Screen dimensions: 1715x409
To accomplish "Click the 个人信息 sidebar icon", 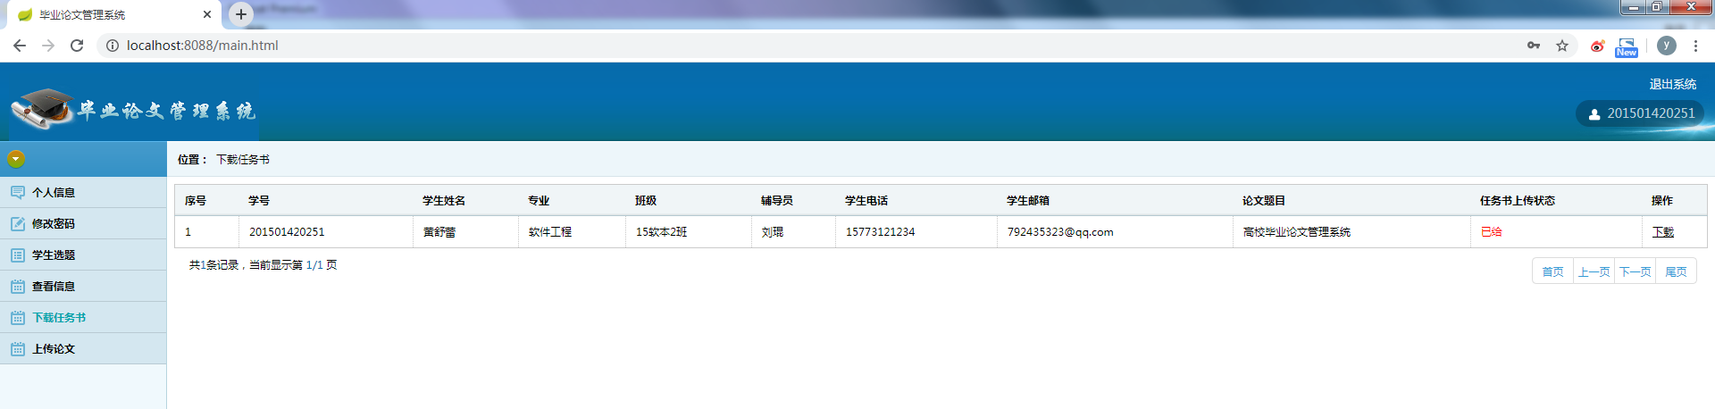I will click(18, 193).
